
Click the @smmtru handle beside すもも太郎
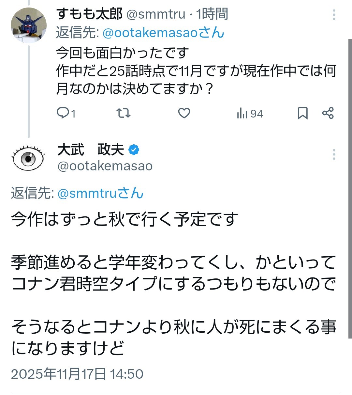pos(155,14)
